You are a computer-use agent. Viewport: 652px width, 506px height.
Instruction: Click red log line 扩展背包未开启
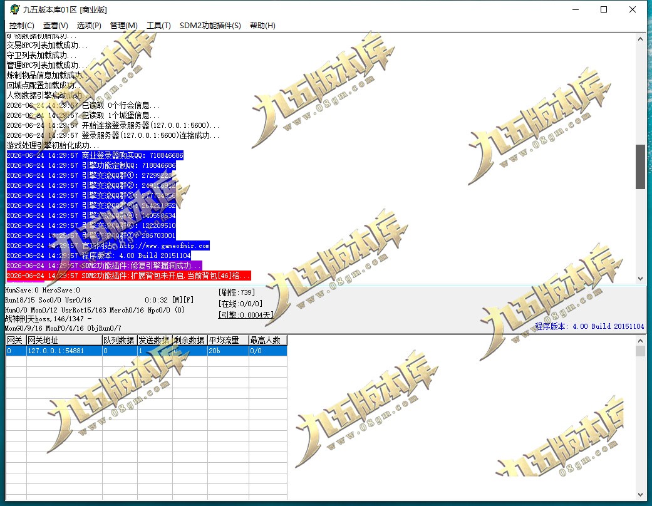(129, 276)
